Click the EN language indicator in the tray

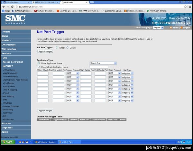(179, 142)
